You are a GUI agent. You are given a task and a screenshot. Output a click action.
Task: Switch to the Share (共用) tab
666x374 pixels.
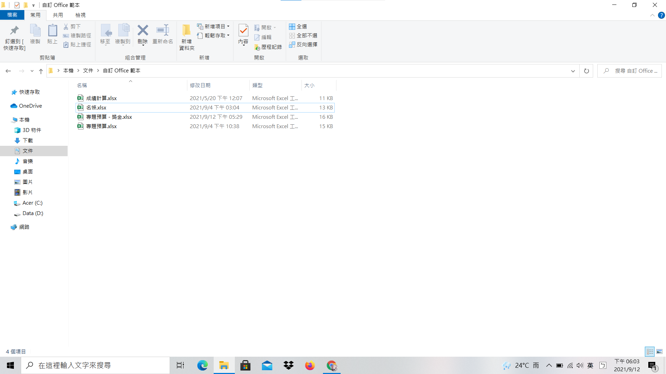tap(58, 15)
